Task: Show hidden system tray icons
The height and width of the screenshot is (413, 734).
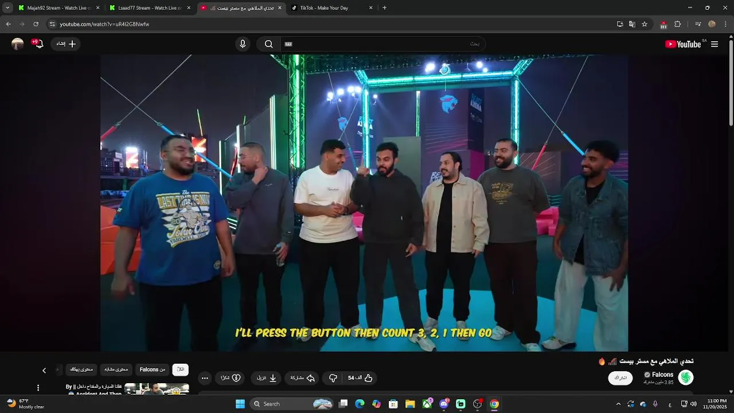Action: point(618,404)
